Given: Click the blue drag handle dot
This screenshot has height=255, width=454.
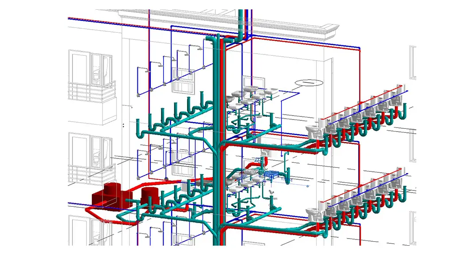Looking at the screenshot, I should coord(308,186).
